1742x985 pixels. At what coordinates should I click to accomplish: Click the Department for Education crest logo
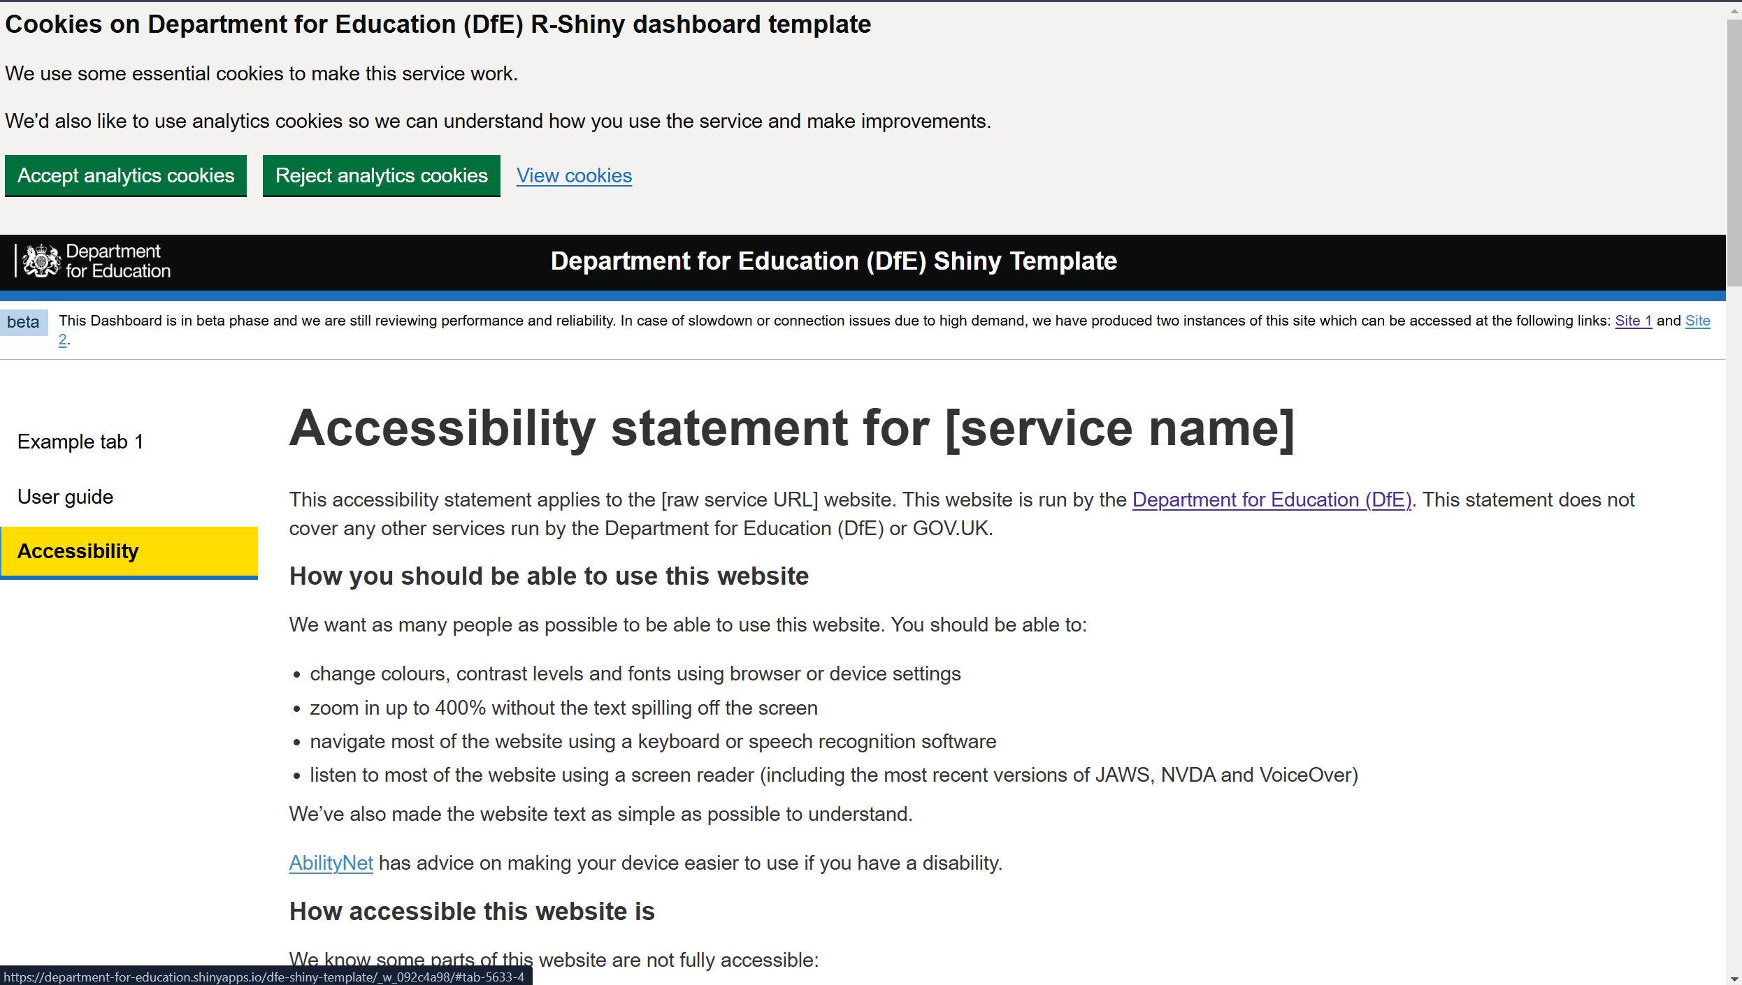click(41, 261)
